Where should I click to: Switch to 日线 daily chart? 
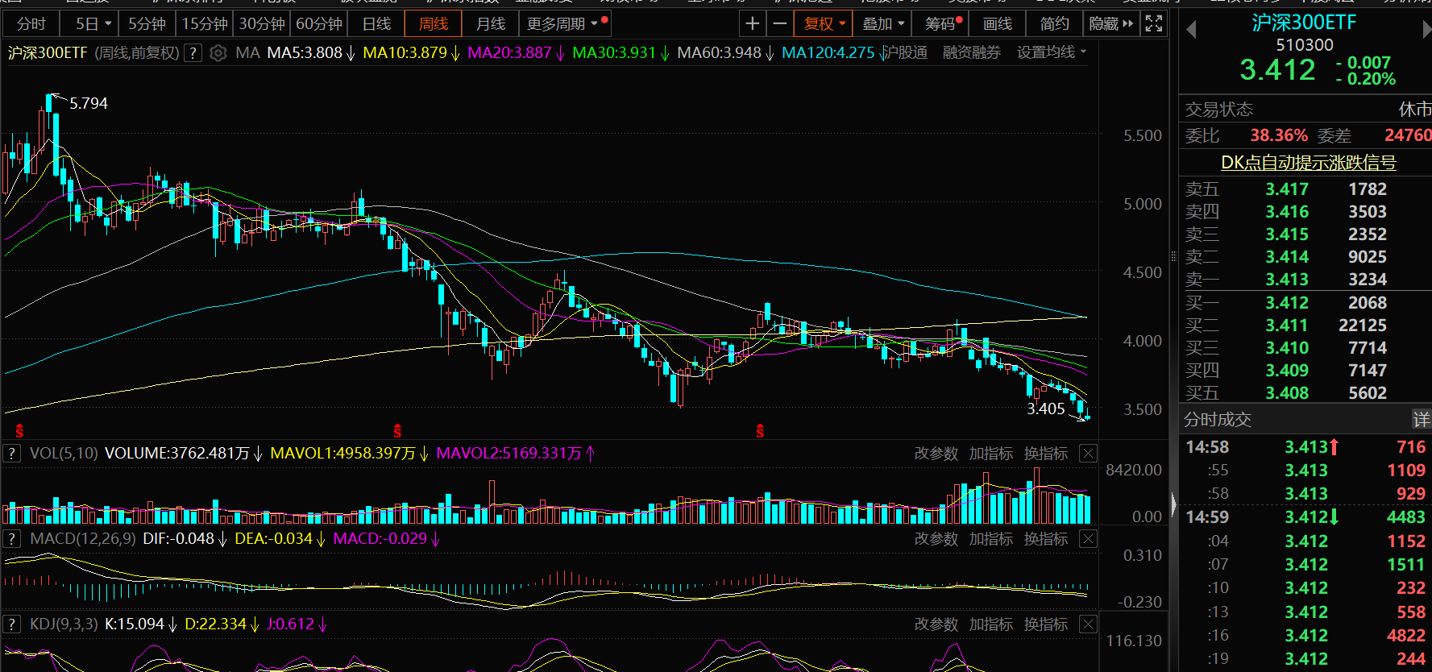point(376,24)
